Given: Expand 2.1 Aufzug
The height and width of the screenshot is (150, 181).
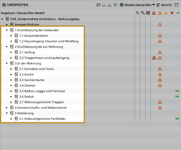Looking at the screenshot, I should (11, 52).
